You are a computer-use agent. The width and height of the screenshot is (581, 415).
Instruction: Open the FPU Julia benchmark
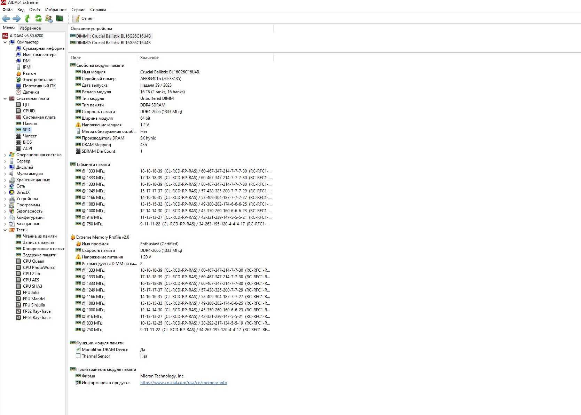tap(28, 293)
